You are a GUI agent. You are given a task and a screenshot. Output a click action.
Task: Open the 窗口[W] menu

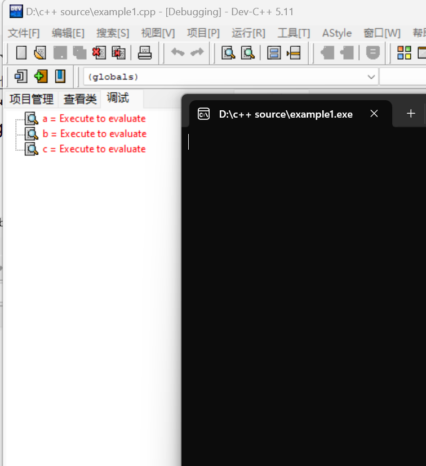point(382,33)
